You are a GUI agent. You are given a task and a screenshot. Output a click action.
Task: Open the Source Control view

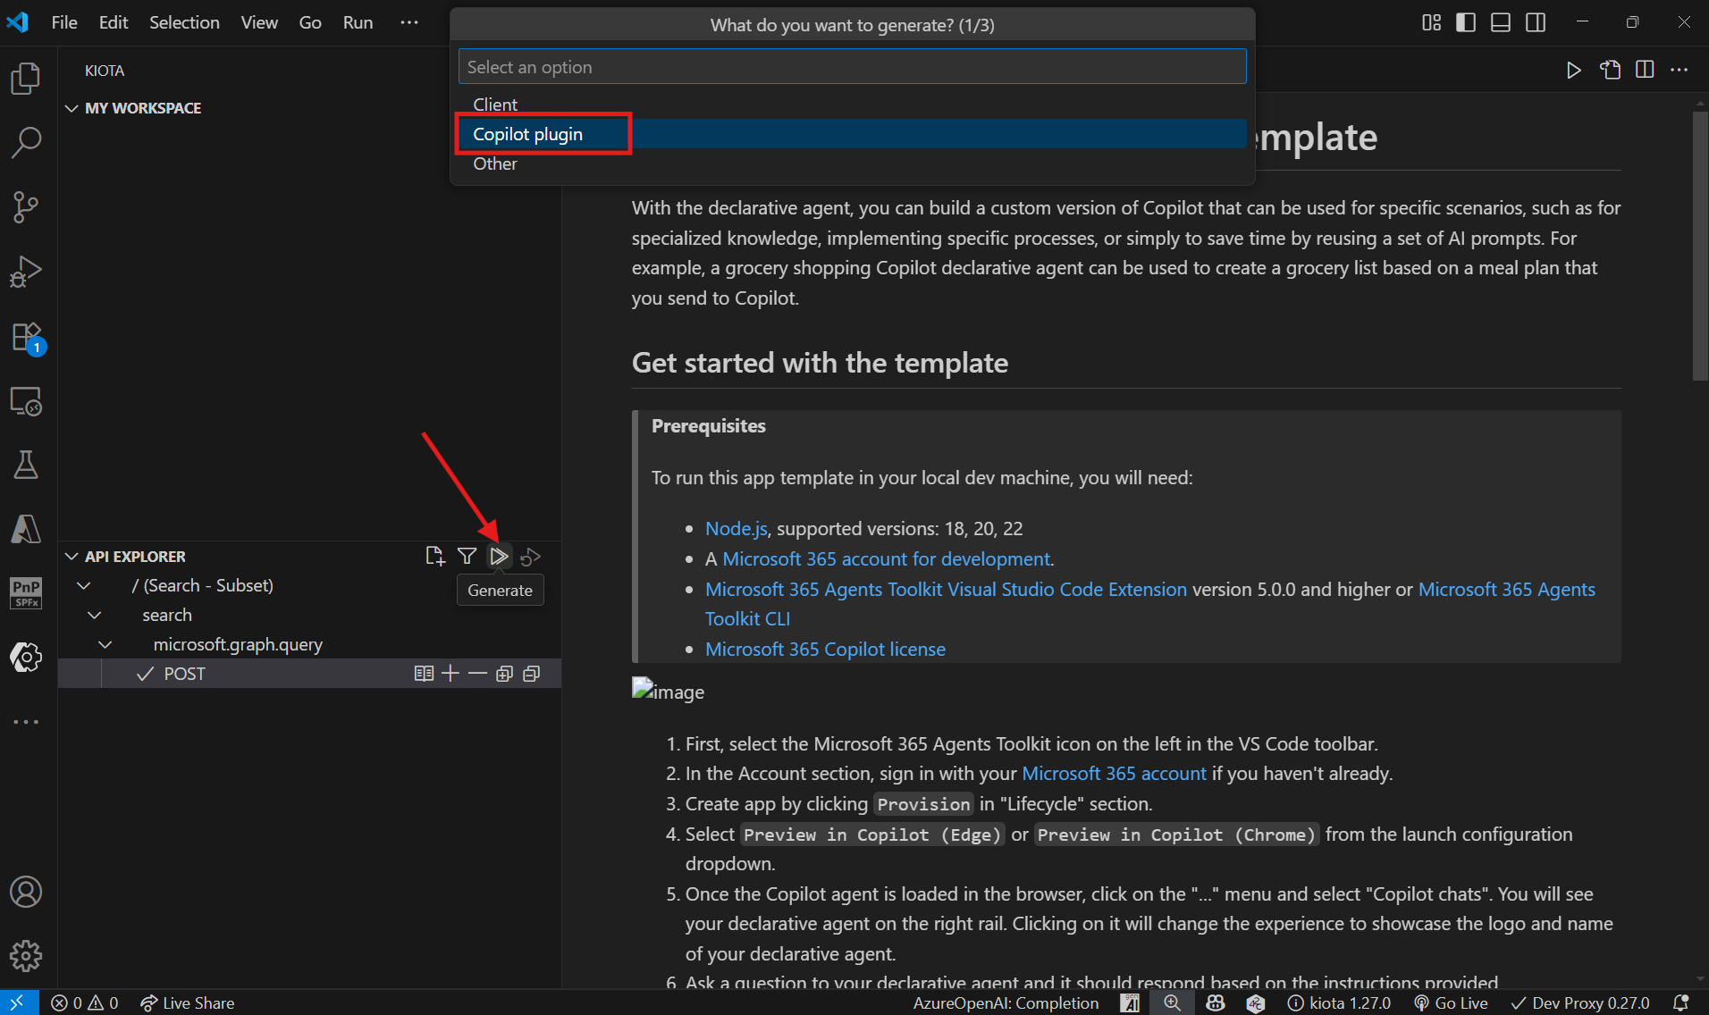point(26,207)
